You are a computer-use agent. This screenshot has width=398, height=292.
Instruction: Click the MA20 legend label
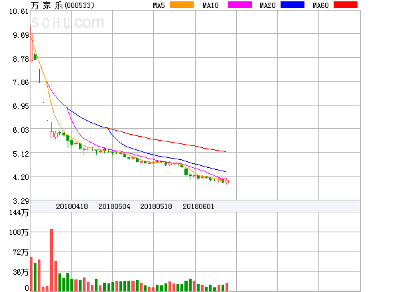pos(267,5)
